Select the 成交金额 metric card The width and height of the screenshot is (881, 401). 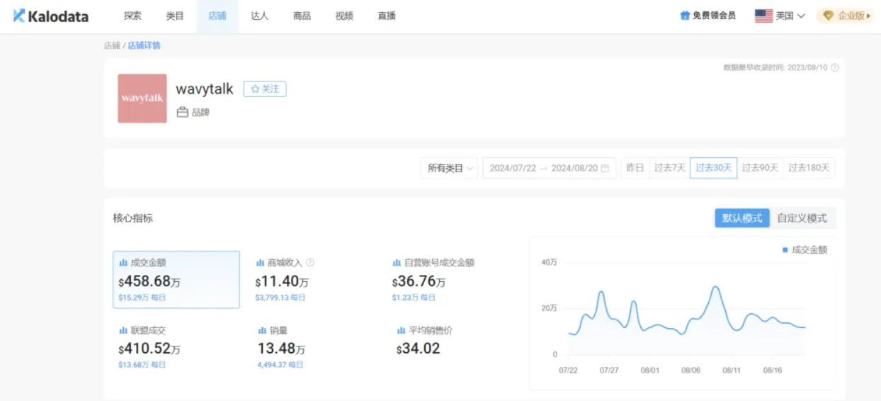point(176,280)
